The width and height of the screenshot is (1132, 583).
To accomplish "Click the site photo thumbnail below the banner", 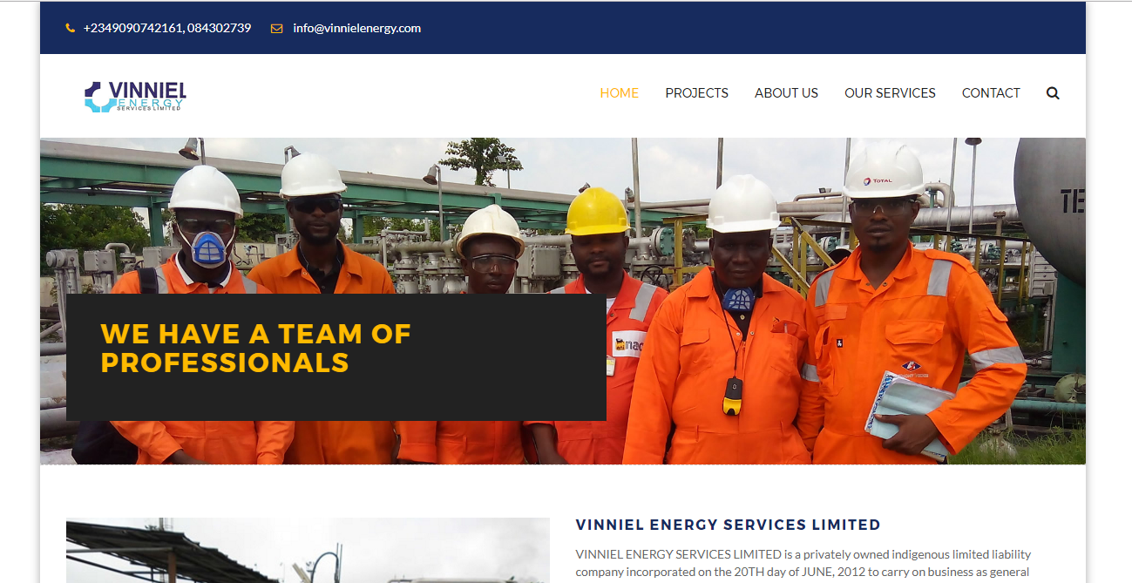I will tap(308, 551).
